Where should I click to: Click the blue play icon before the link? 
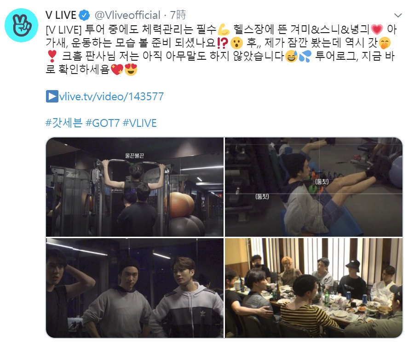52,97
